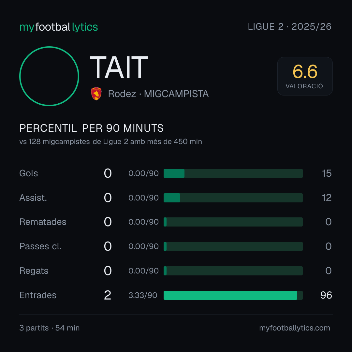Click the Entrades percentile bar
This screenshot has height=352, width=352.
pyautogui.click(x=233, y=295)
